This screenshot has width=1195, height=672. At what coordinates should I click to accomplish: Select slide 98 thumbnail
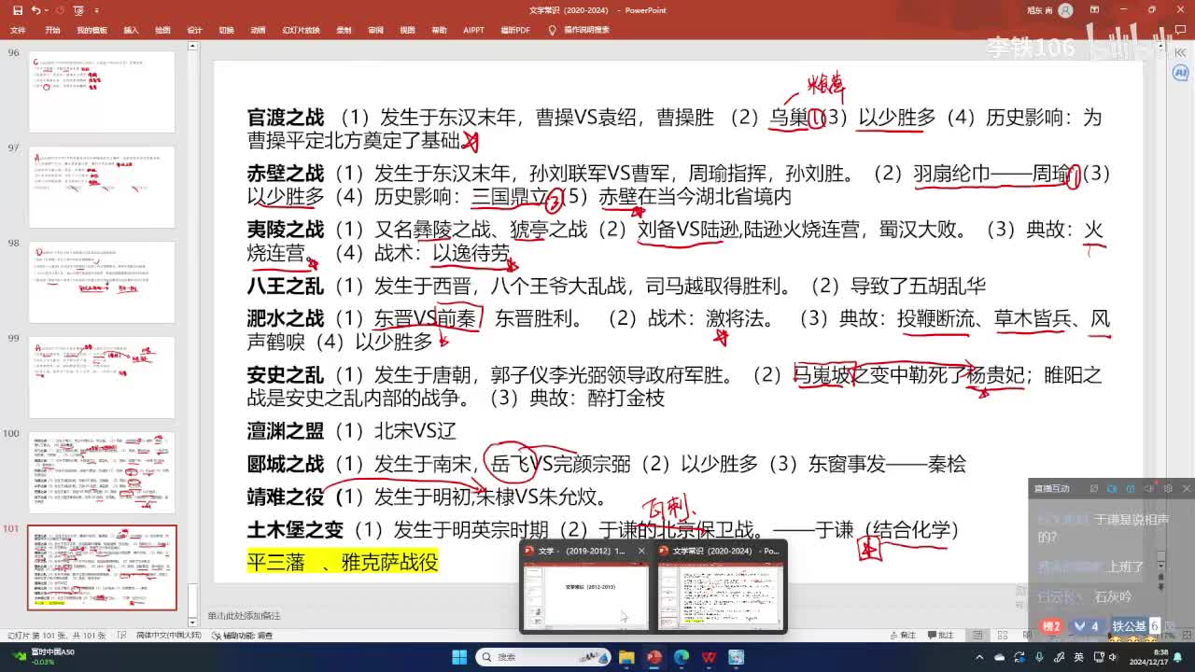pos(102,282)
